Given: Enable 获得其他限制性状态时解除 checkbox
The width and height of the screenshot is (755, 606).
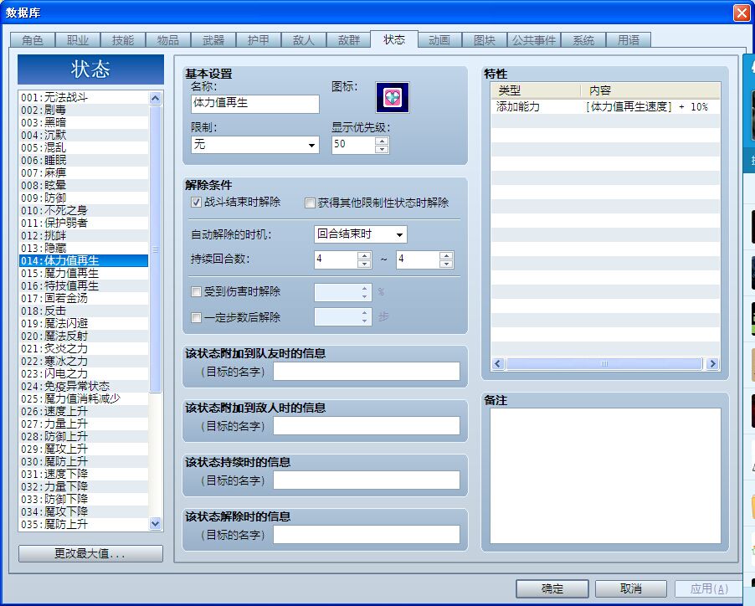Looking at the screenshot, I should pyautogui.click(x=310, y=203).
